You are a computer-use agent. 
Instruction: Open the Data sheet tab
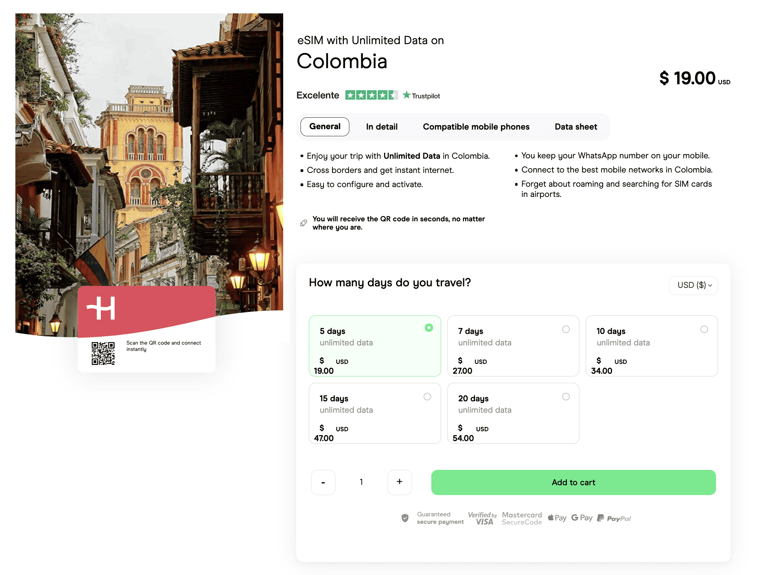[x=575, y=127]
